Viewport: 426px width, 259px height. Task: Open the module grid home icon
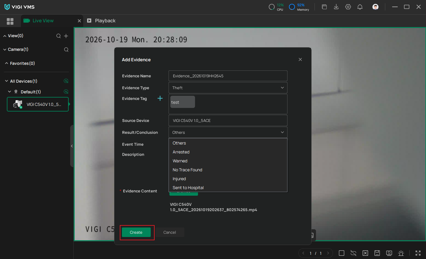(x=10, y=21)
